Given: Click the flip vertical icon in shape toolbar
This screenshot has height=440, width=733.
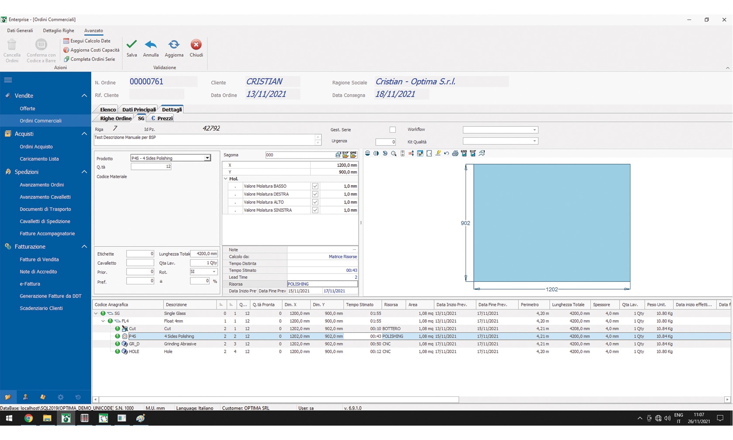Looking at the screenshot, I should (x=367, y=153).
